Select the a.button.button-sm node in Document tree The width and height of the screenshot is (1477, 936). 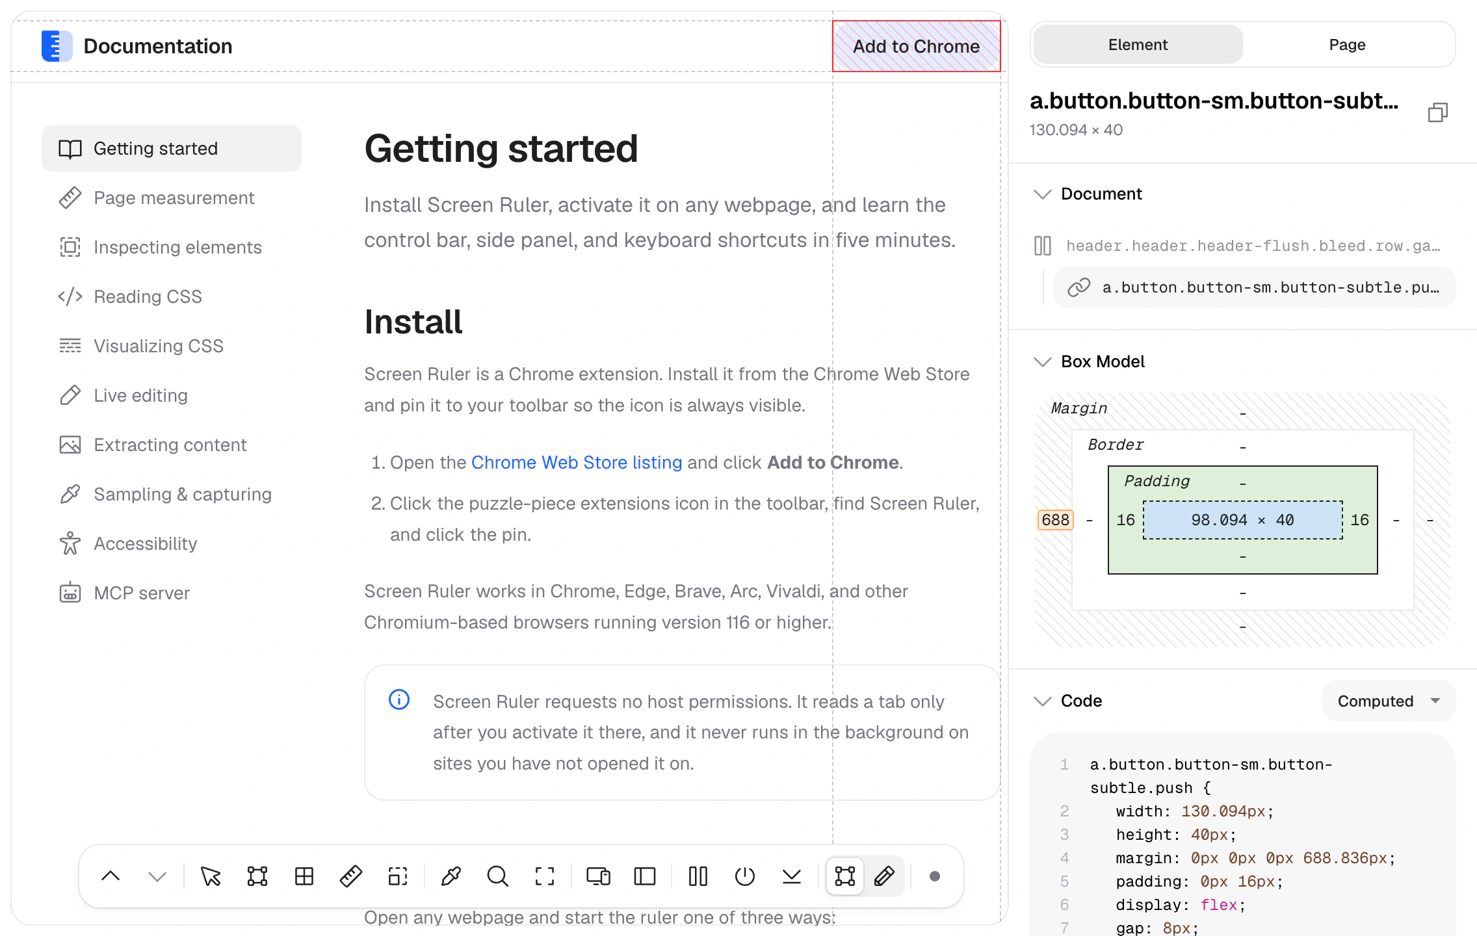pyautogui.click(x=1255, y=287)
